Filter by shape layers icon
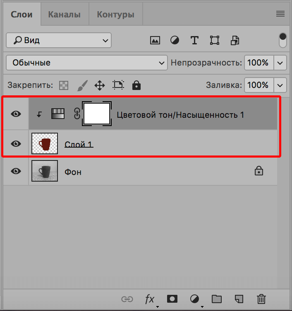This screenshot has width=292, height=311. (x=215, y=40)
